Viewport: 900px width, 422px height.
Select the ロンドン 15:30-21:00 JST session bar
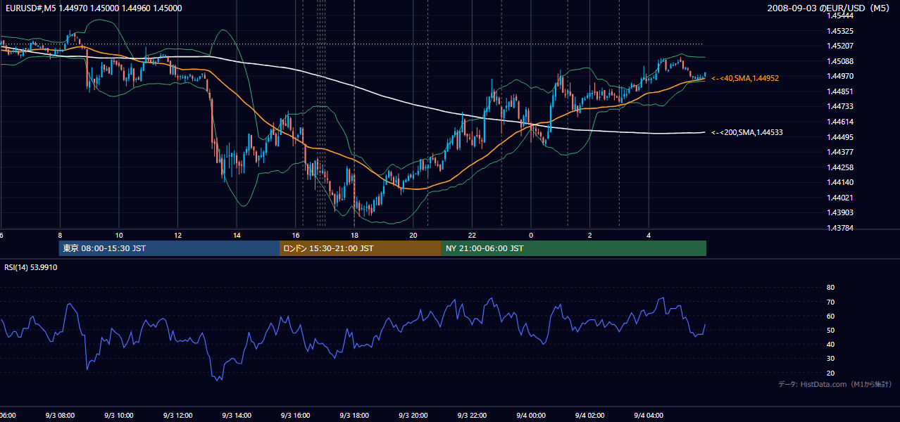(x=361, y=248)
